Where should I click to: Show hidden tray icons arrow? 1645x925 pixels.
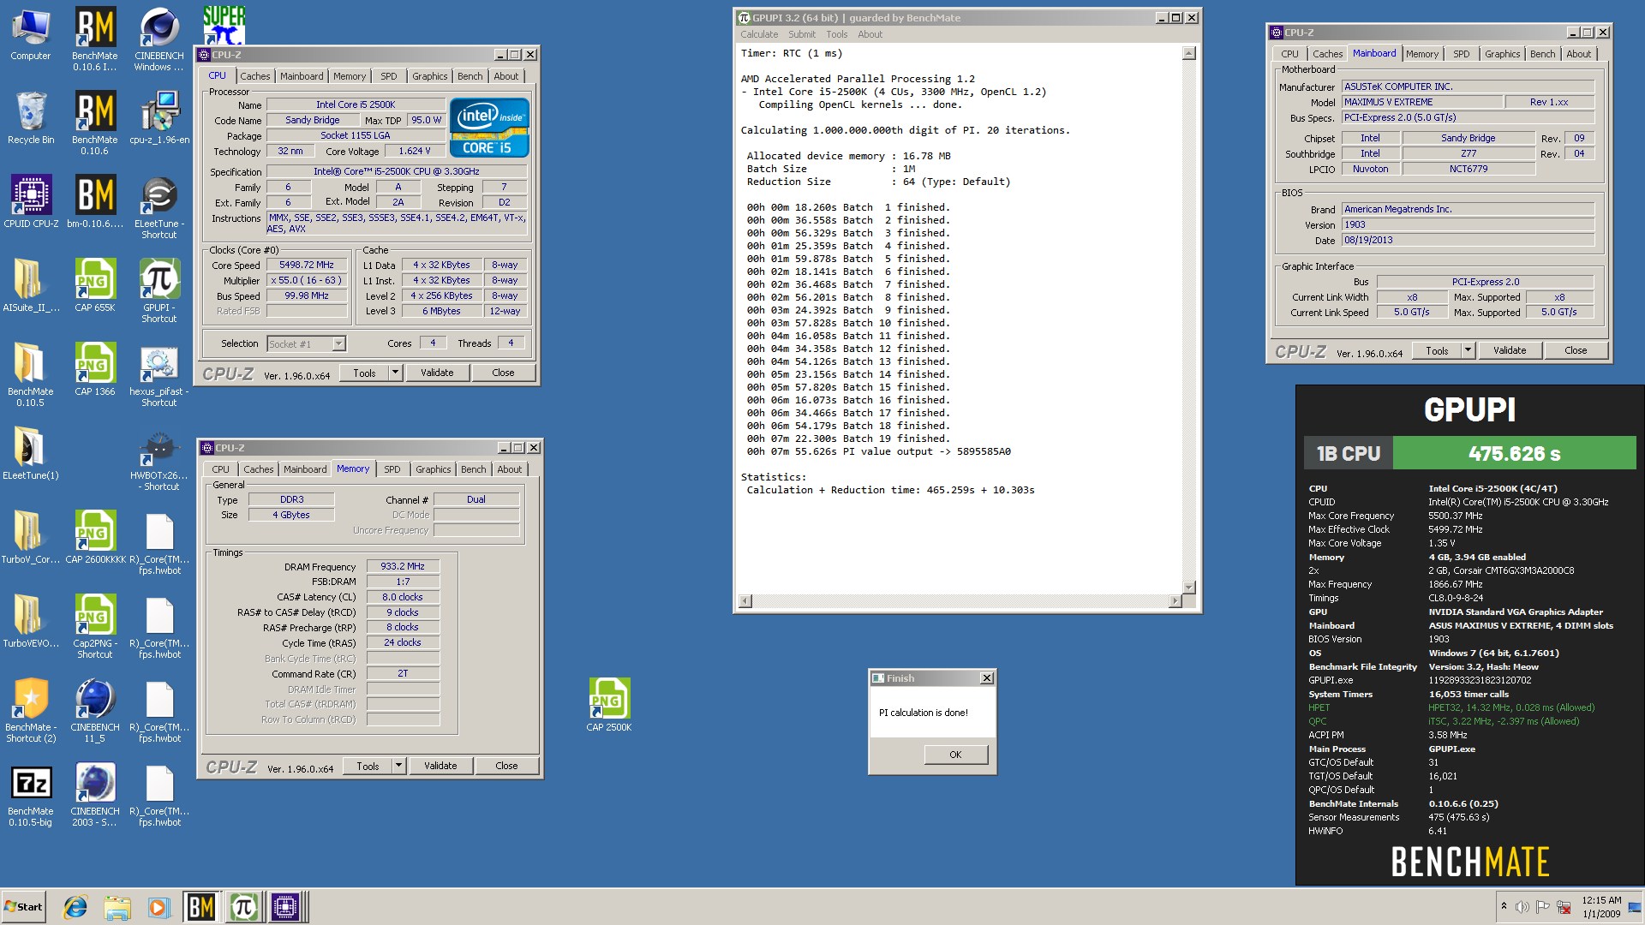click(1504, 905)
